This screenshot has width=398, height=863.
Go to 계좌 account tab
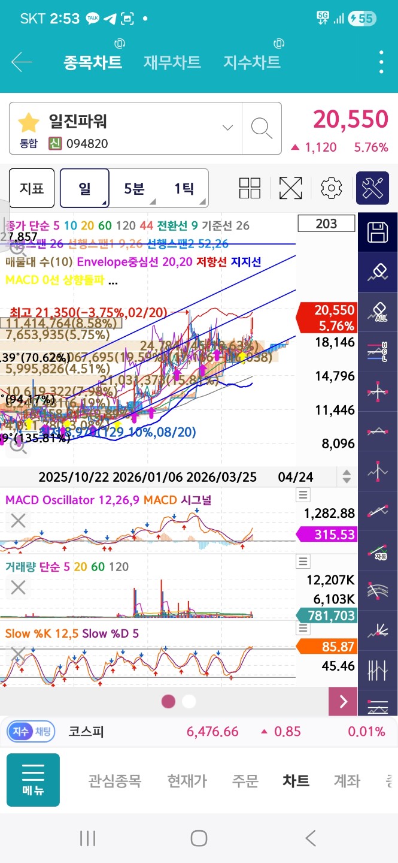[347, 781]
